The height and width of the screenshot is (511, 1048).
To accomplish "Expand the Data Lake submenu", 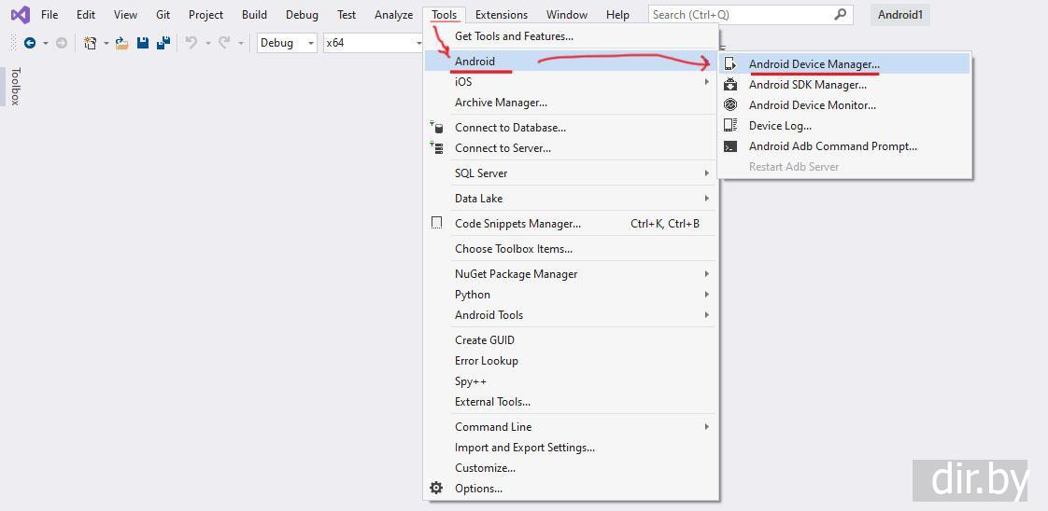I will 571,198.
